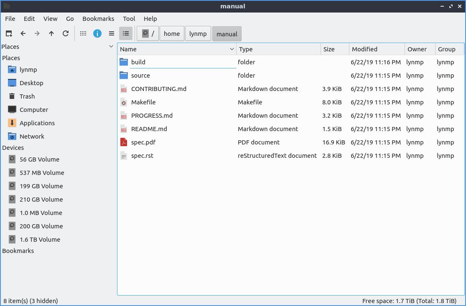Select the 1.6 TB Volume device

40,240
